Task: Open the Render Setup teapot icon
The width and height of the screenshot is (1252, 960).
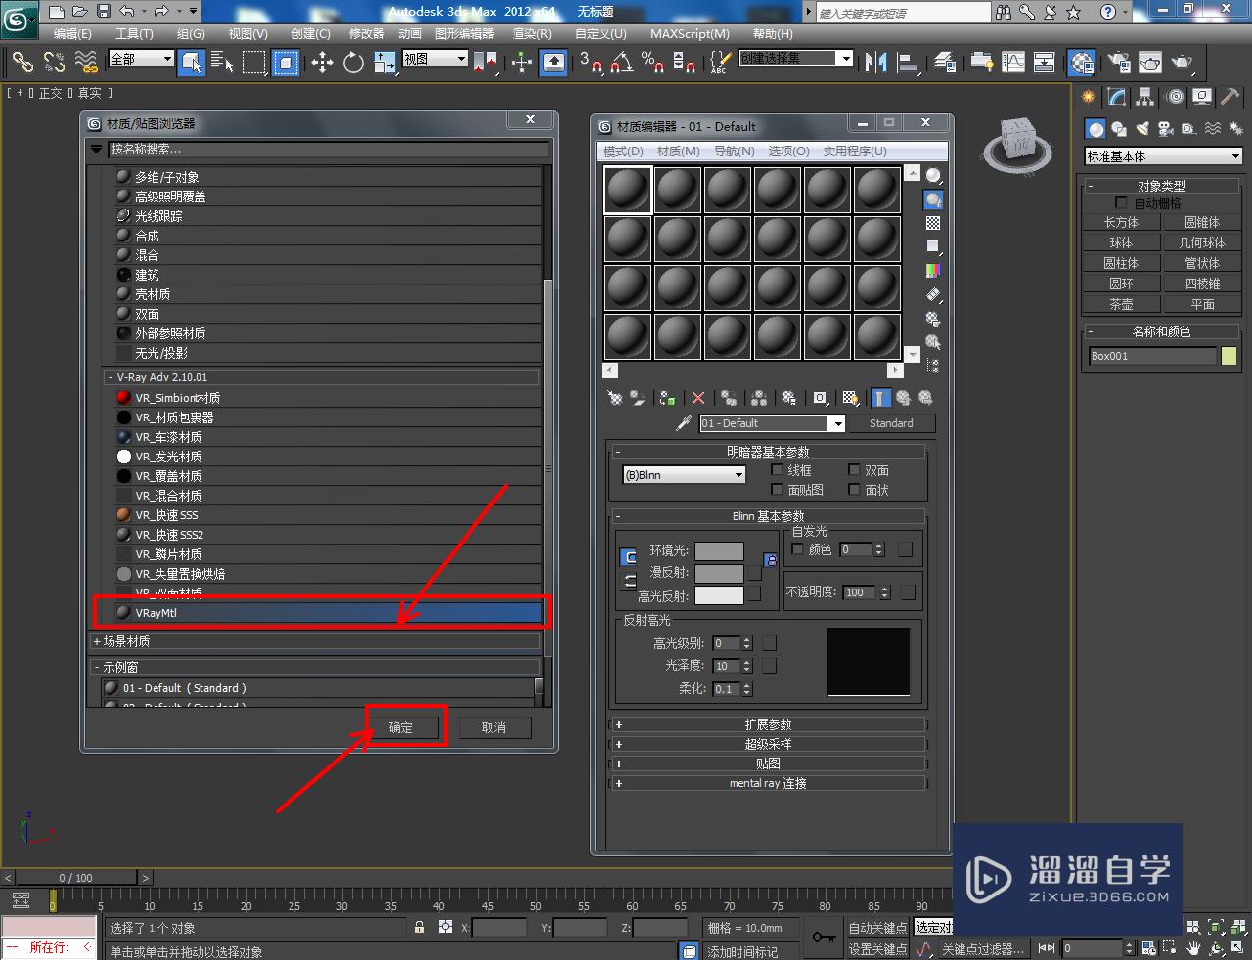Action: click(x=1118, y=63)
